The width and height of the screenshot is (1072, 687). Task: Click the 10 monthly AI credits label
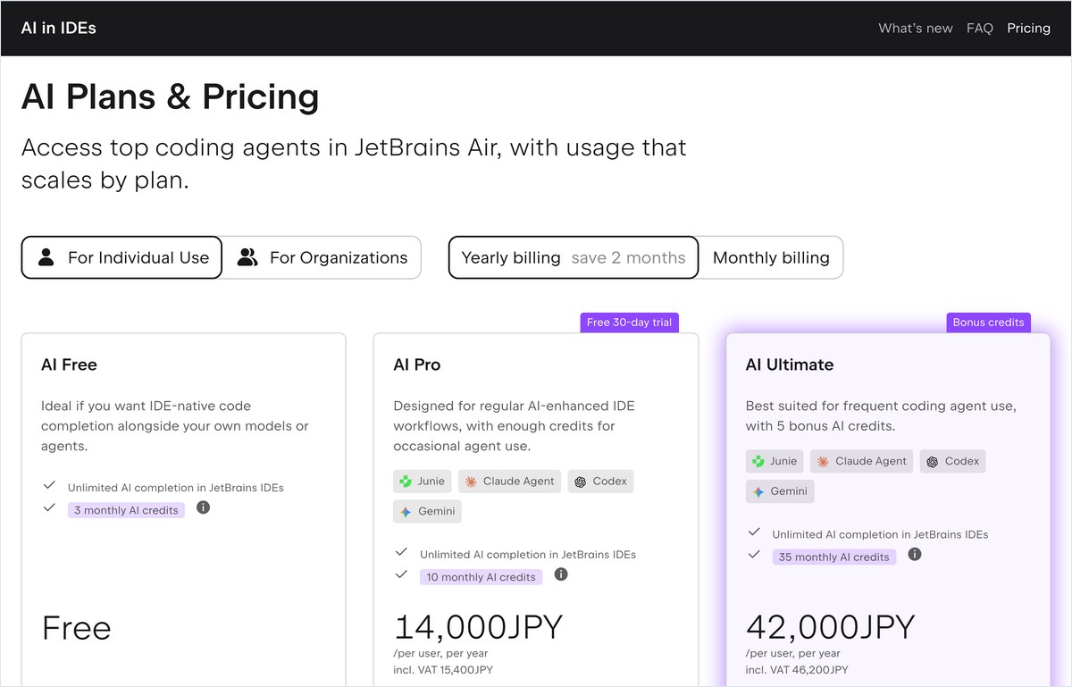pos(481,577)
